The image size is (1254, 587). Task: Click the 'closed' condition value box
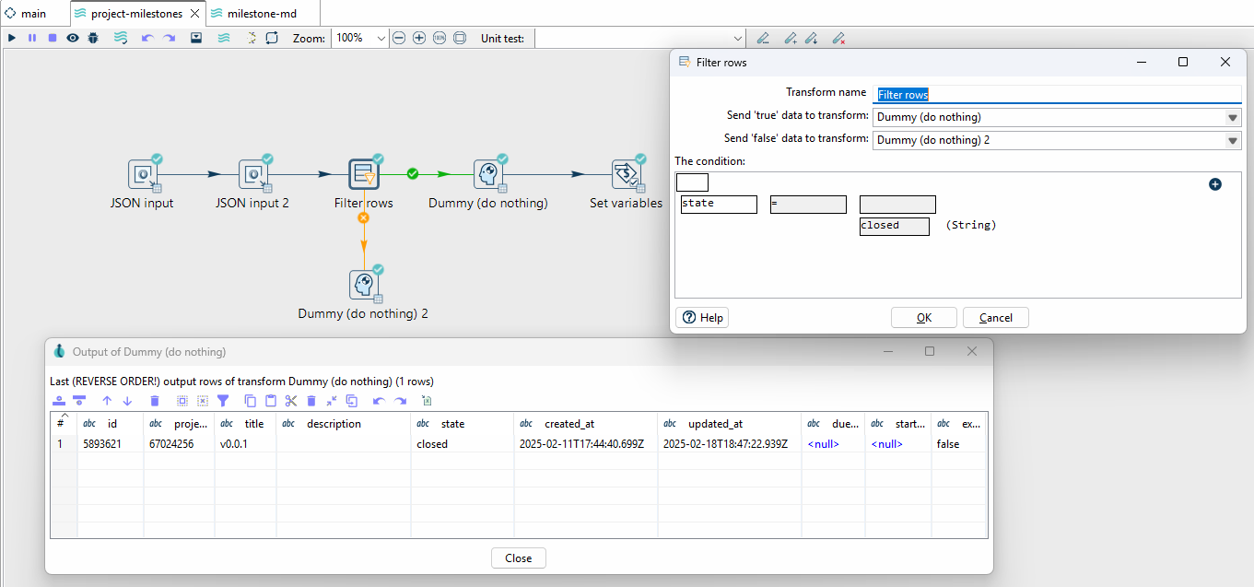tap(895, 227)
